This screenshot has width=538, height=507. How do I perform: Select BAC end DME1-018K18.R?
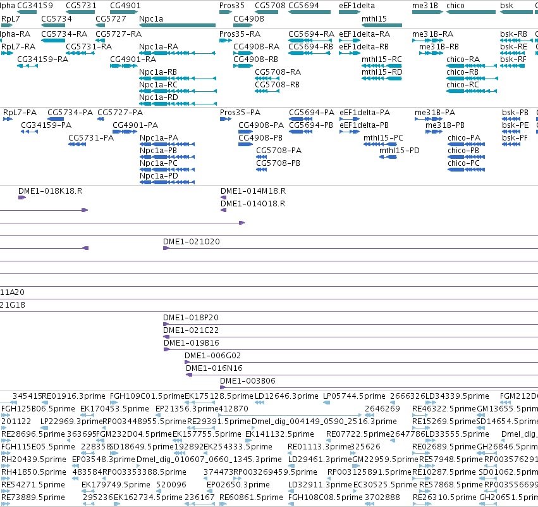click(22, 197)
